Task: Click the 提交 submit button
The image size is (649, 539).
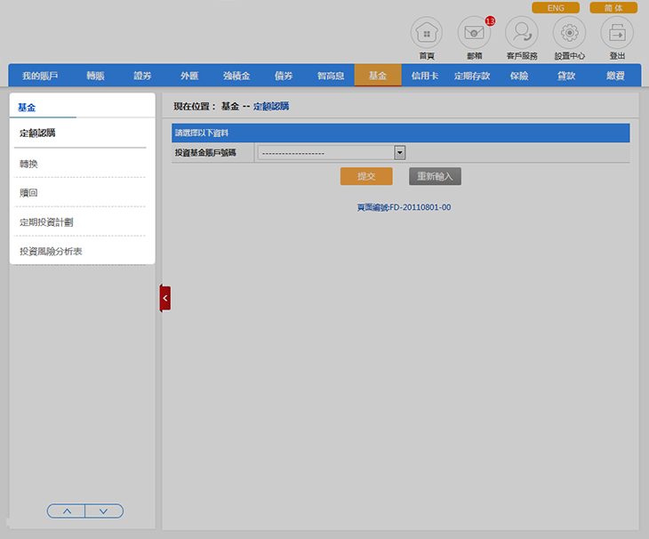Action: click(x=366, y=176)
